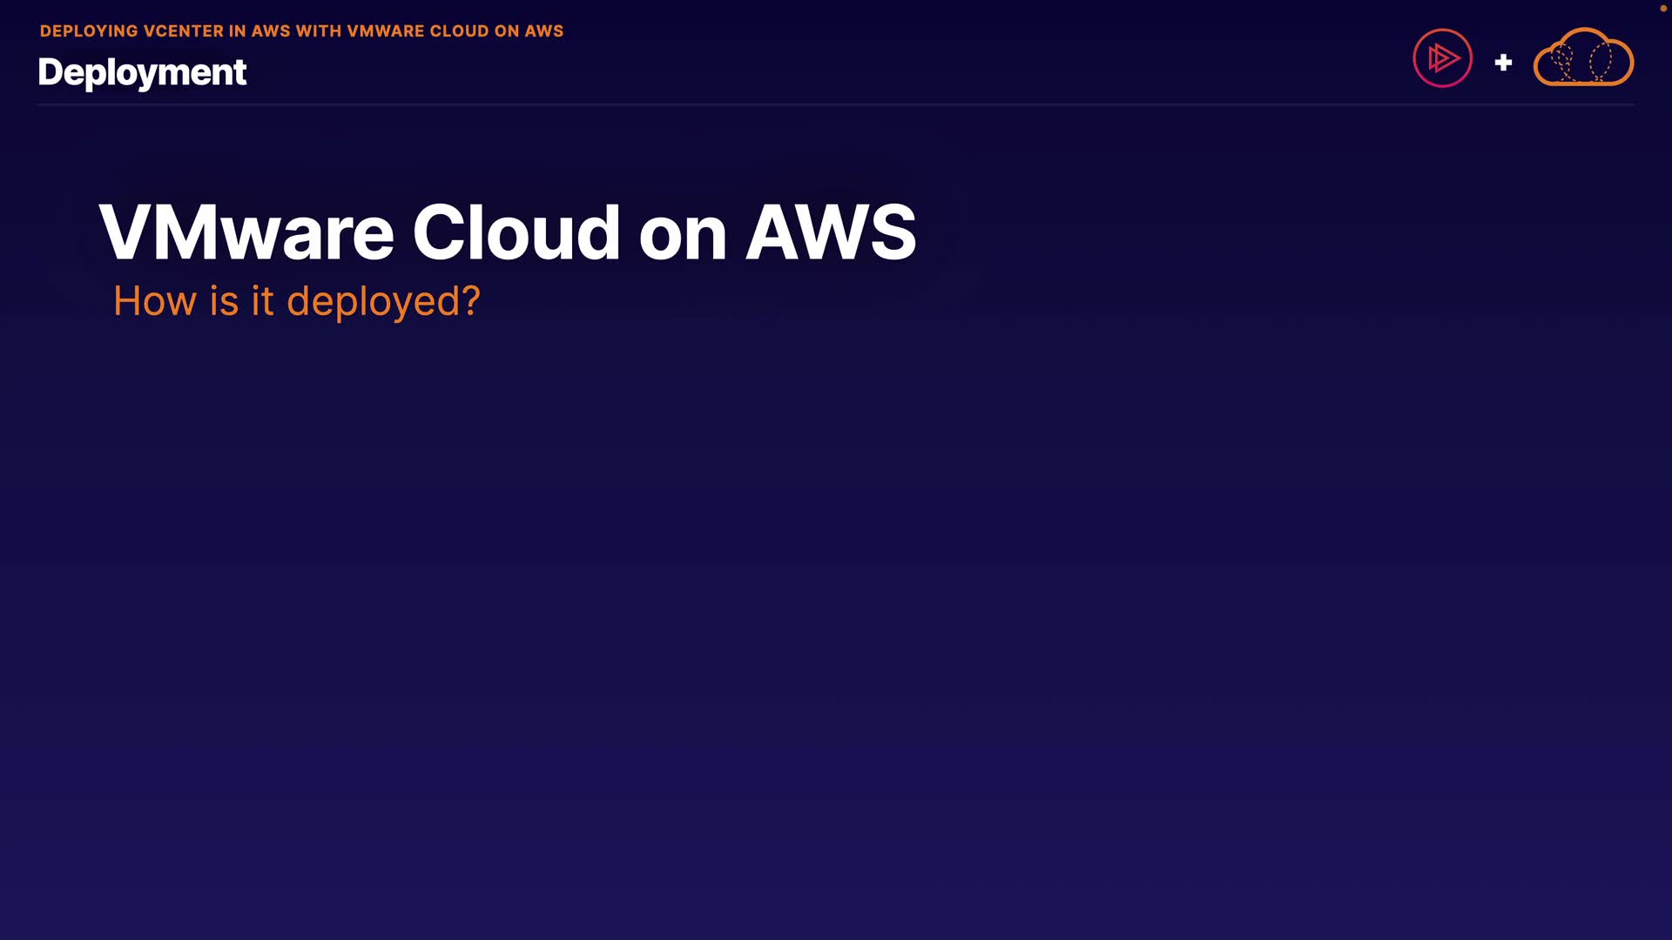Click the Pluralsight play logo

(x=1442, y=58)
